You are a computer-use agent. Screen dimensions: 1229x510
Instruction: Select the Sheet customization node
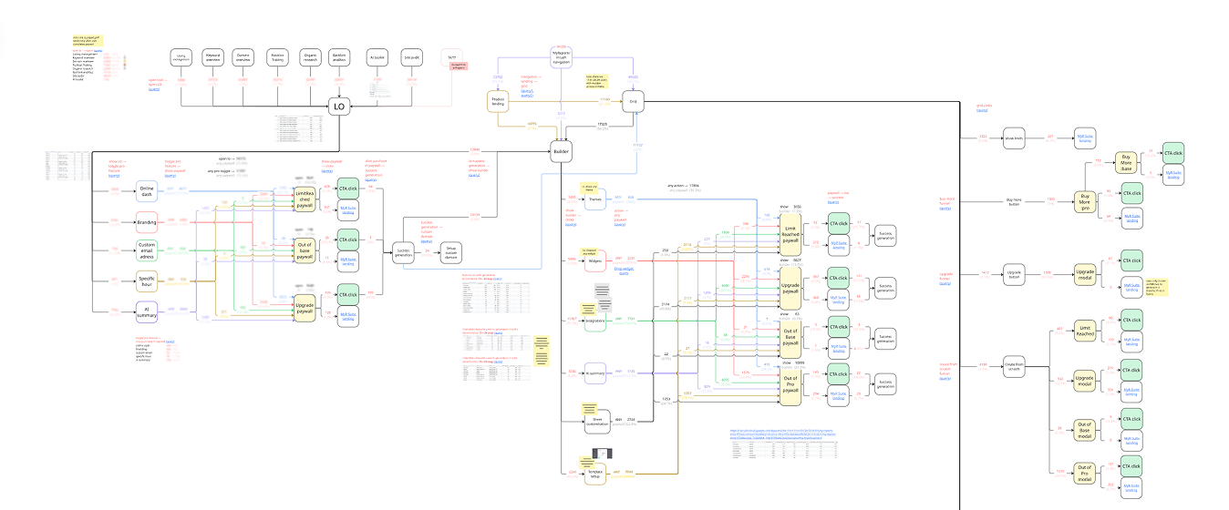595,422
